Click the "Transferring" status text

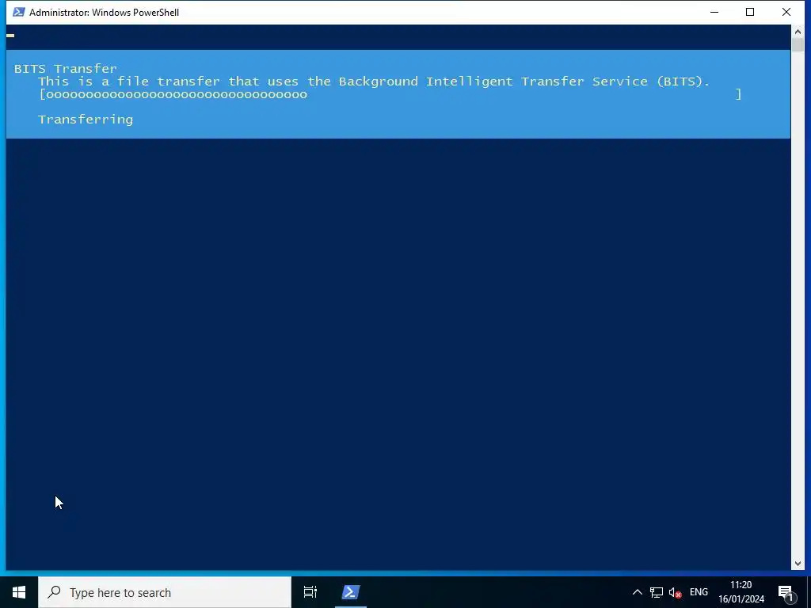click(86, 120)
